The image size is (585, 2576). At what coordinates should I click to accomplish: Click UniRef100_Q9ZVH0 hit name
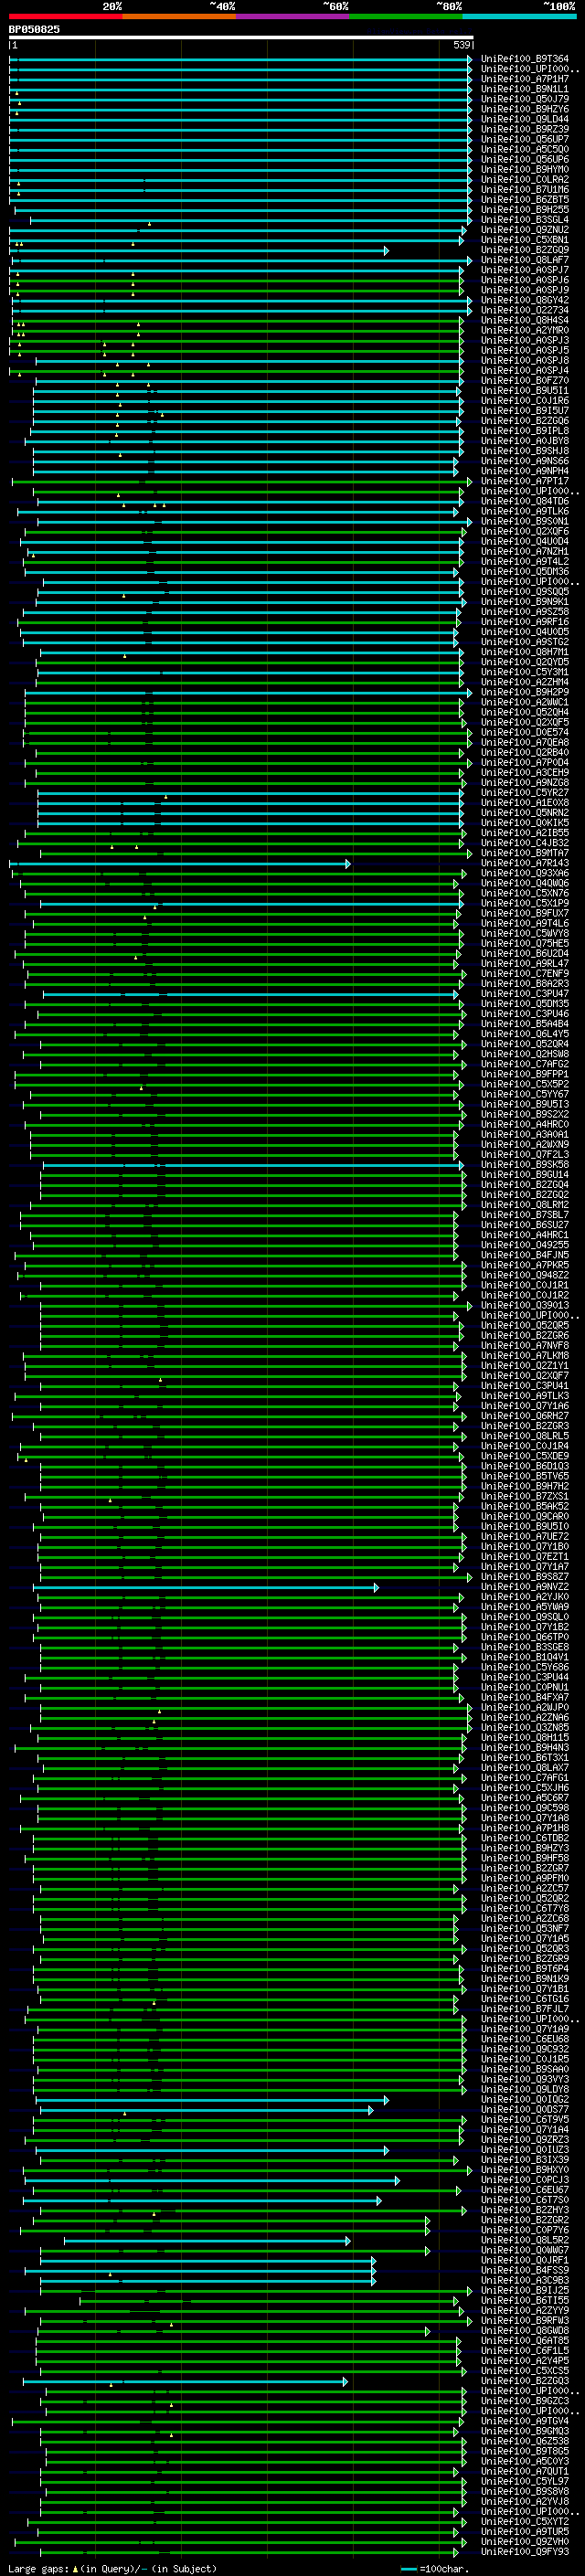click(x=525, y=2541)
